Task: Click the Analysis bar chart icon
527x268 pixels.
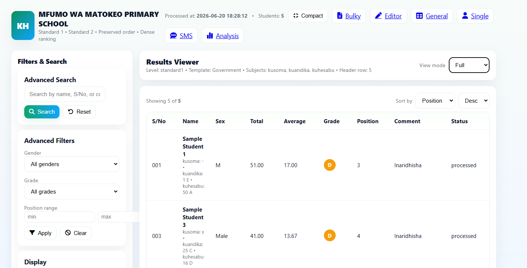Action: click(210, 36)
